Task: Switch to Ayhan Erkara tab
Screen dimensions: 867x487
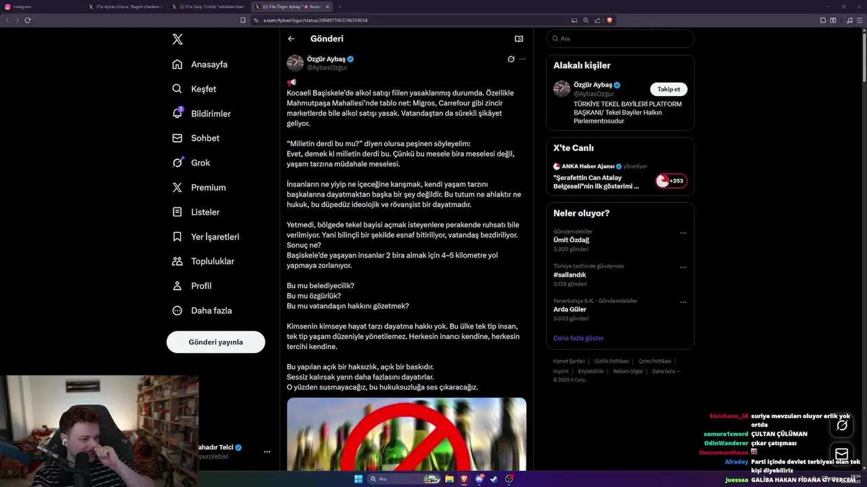Action: 125,6
